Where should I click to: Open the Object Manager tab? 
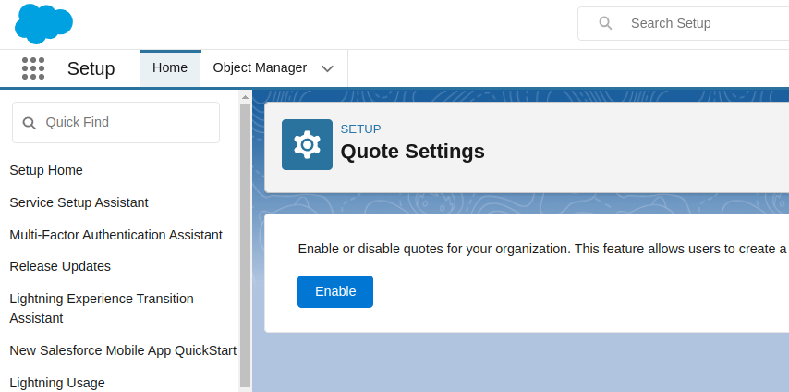pyautogui.click(x=260, y=68)
